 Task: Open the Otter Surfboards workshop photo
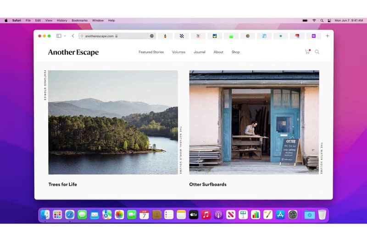pos(254,122)
